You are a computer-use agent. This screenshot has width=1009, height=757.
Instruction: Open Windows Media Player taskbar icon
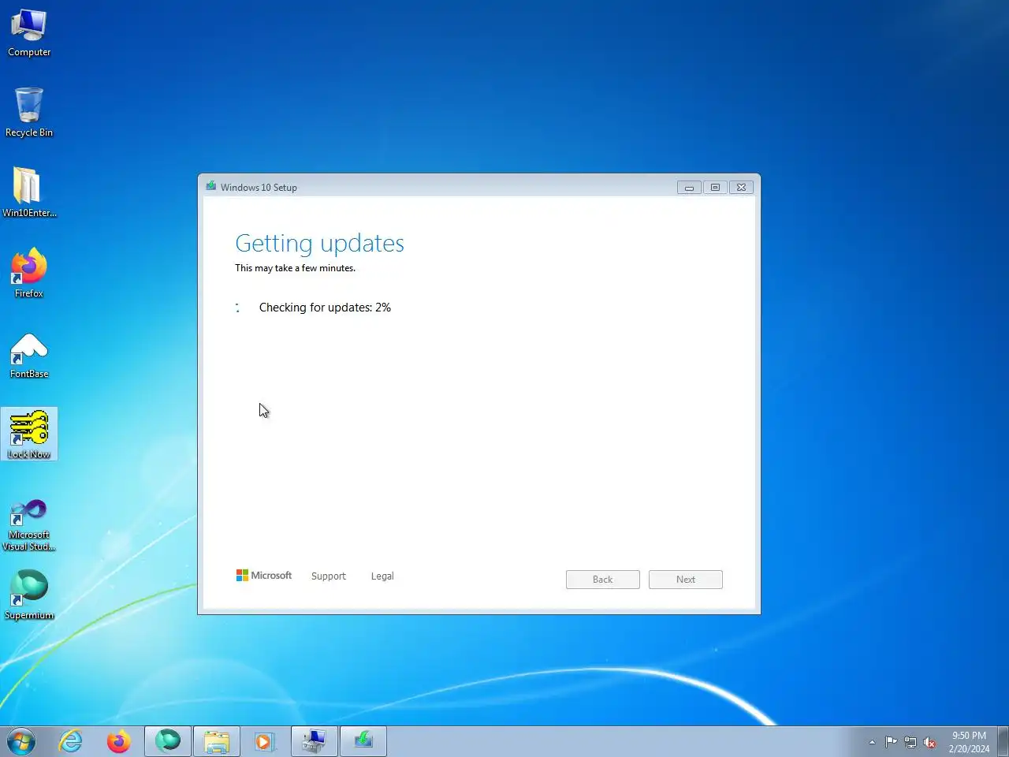coord(265,742)
